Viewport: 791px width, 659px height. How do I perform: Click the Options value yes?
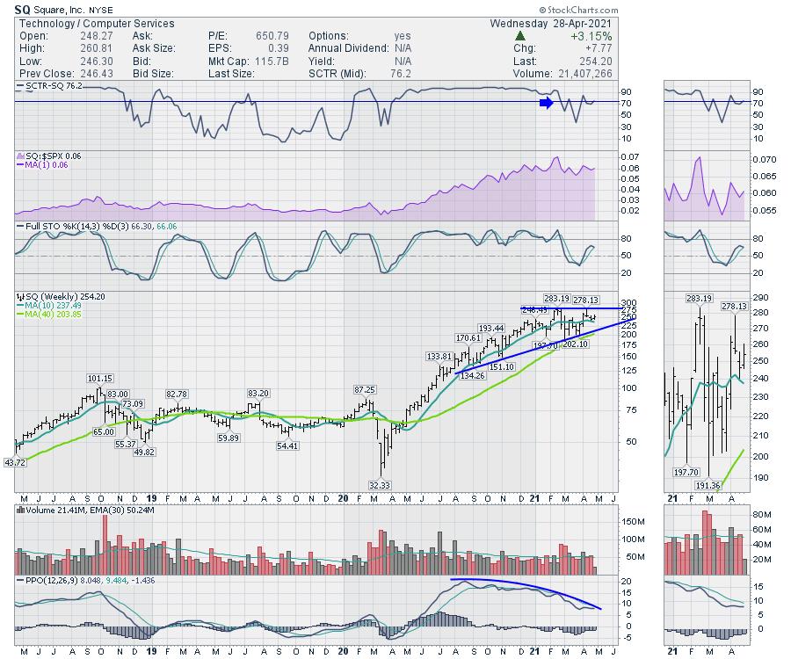403,36
